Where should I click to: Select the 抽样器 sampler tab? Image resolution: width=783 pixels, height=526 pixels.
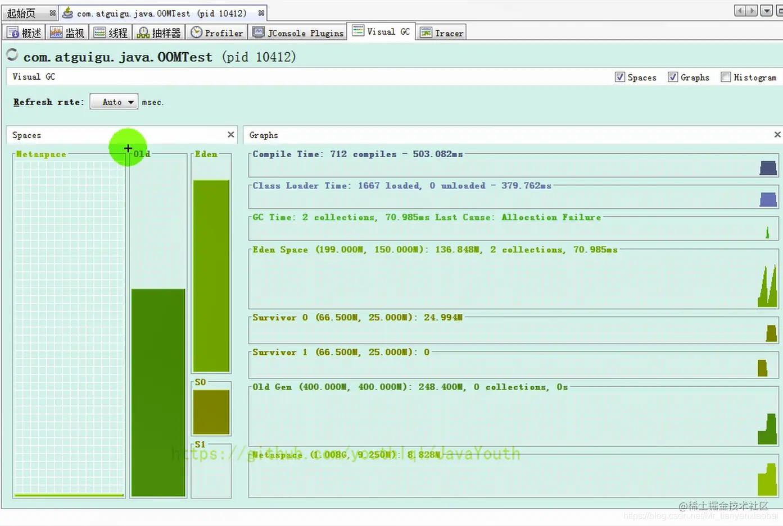click(x=159, y=33)
